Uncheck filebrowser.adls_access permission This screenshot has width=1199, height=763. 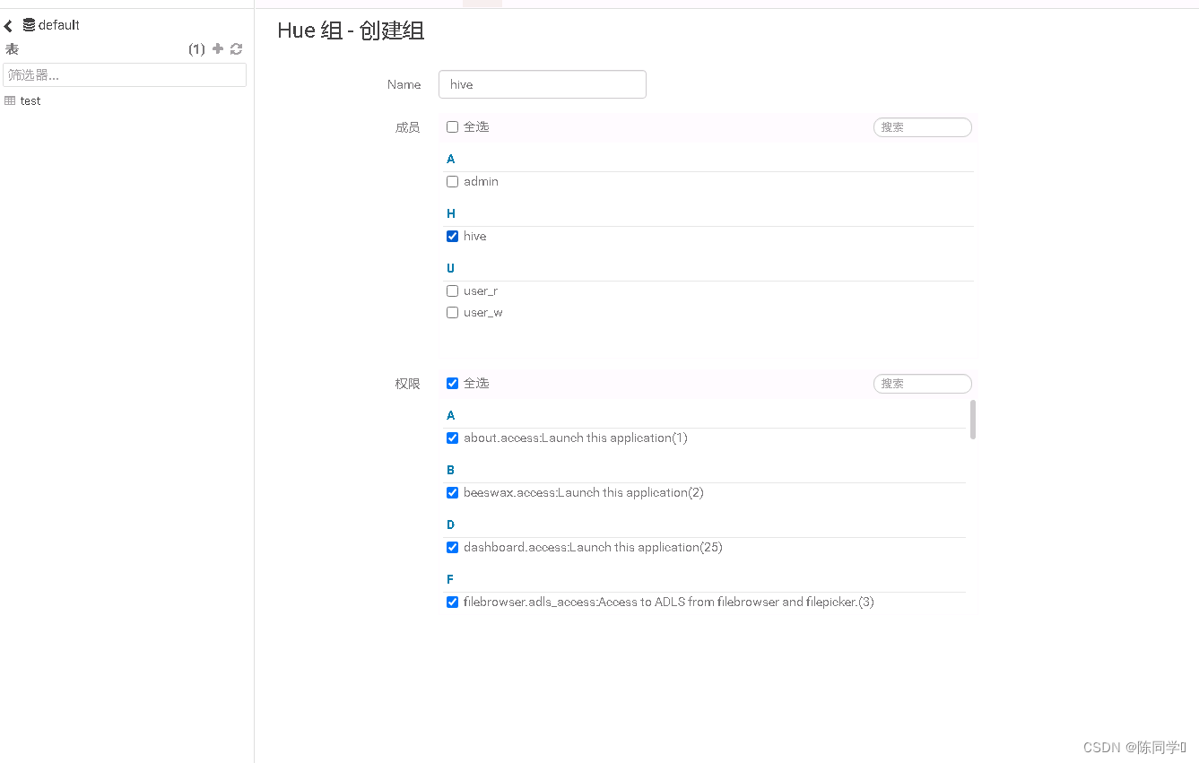[452, 603]
